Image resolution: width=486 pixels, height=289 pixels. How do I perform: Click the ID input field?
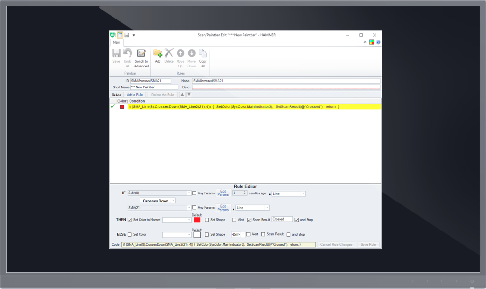click(x=150, y=81)
